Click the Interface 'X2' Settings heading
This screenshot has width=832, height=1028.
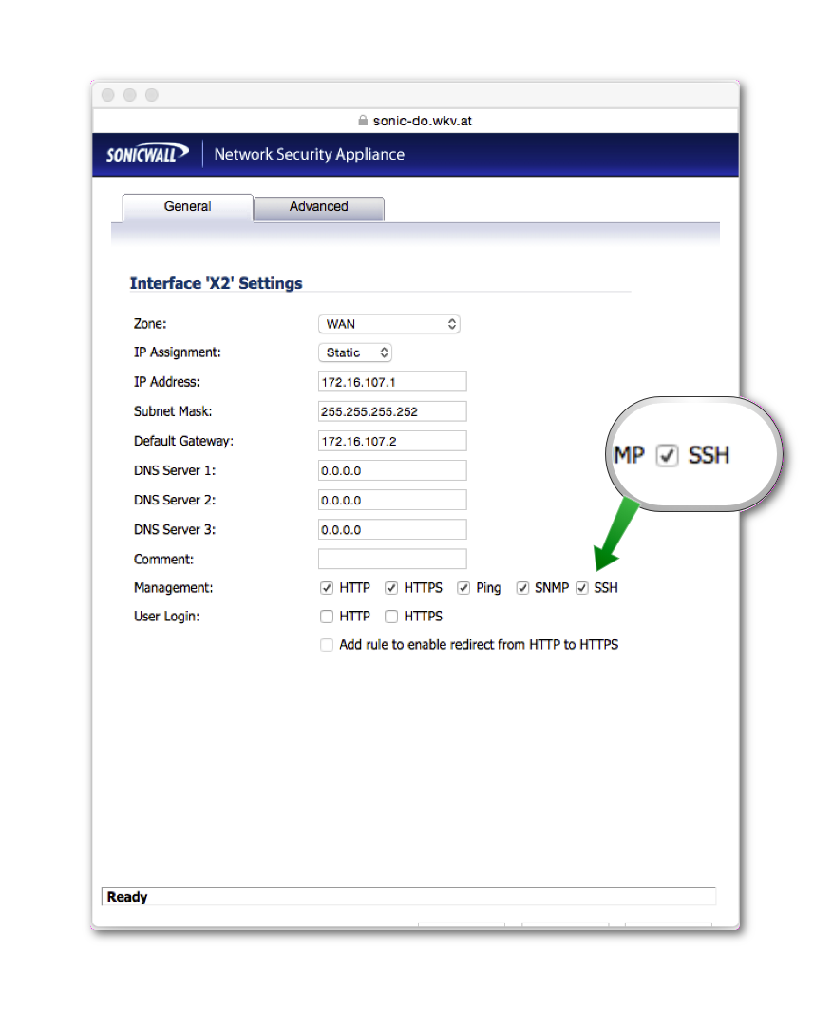pos(216,283)
